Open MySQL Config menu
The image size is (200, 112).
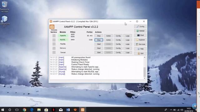[x=118, y=40]
